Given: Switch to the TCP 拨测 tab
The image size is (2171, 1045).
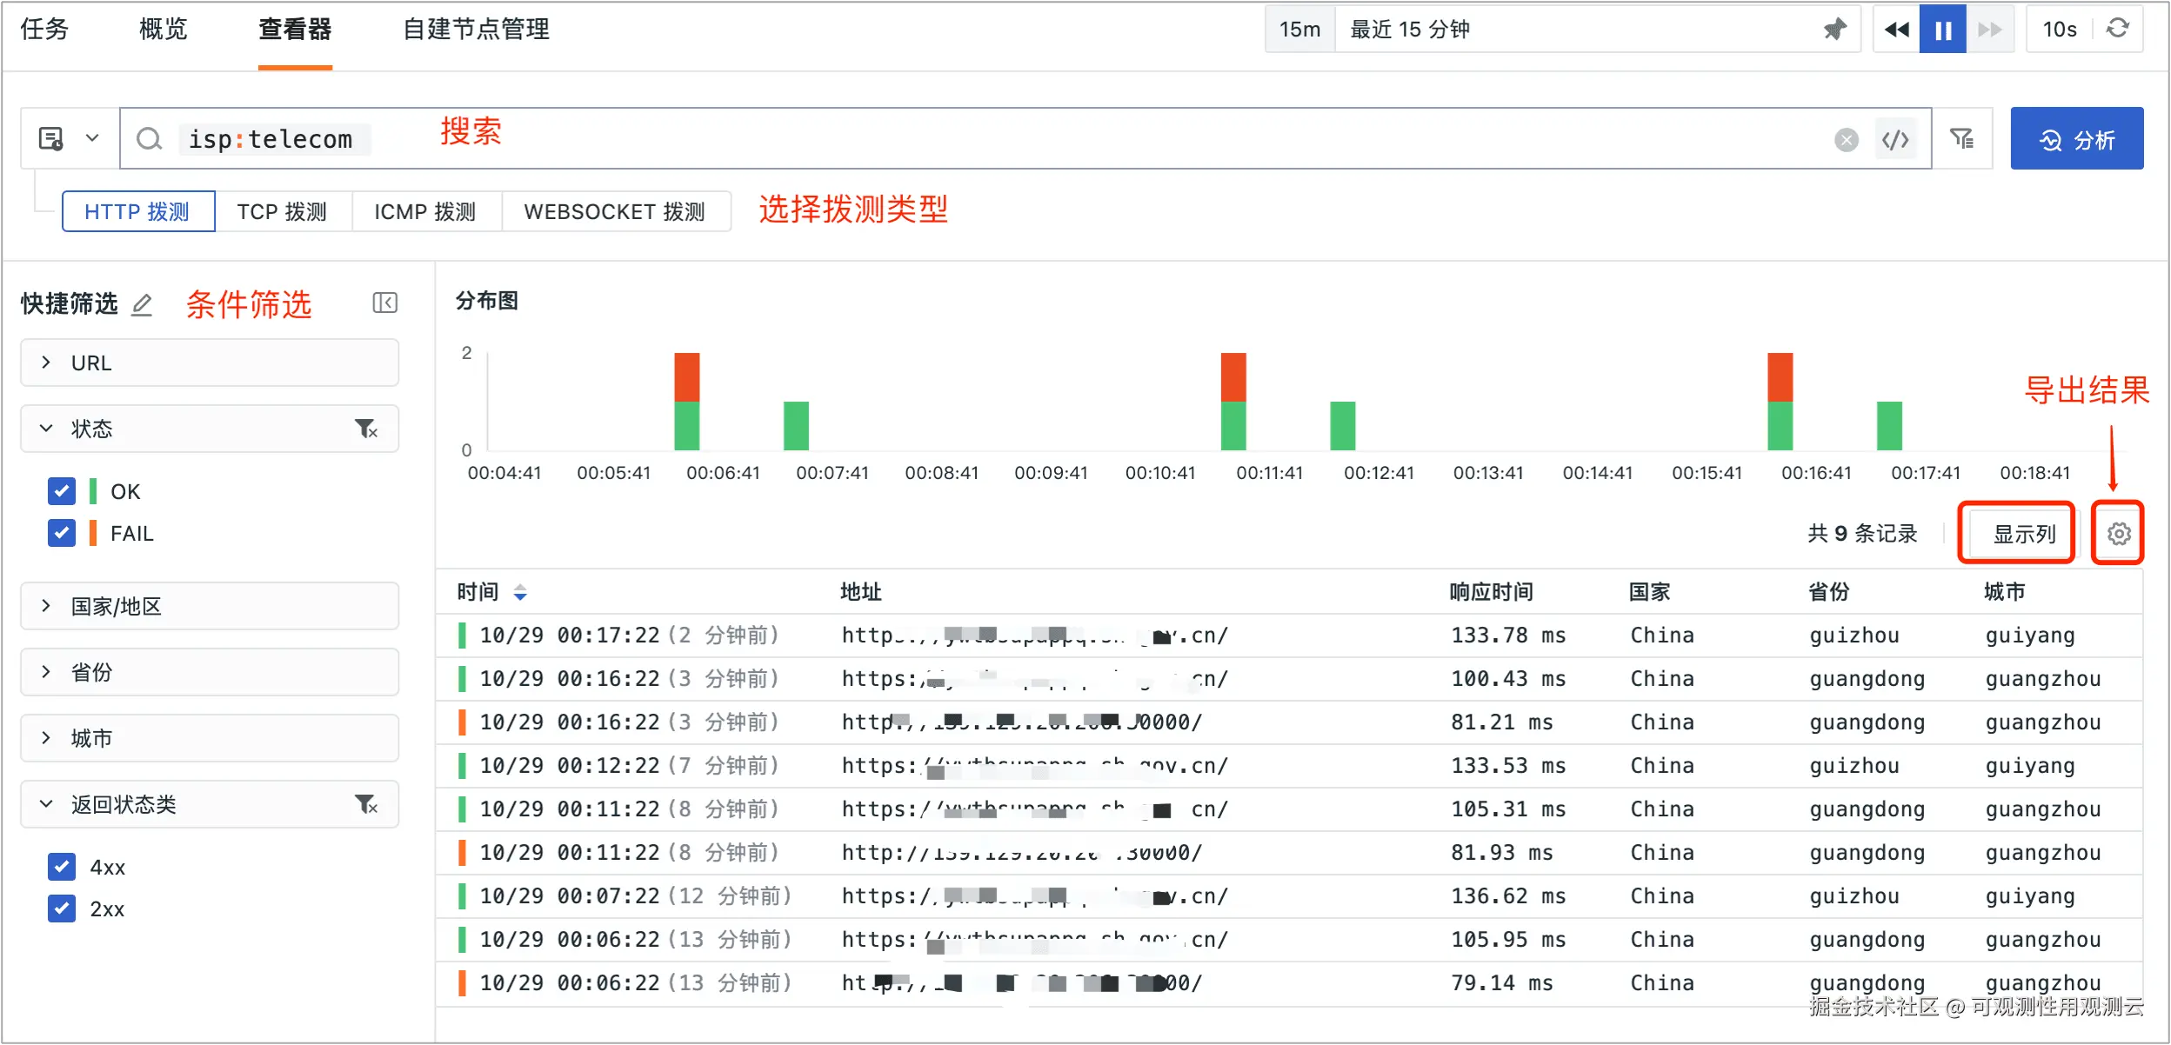Looking at the screenshot, I should point(282,211).
